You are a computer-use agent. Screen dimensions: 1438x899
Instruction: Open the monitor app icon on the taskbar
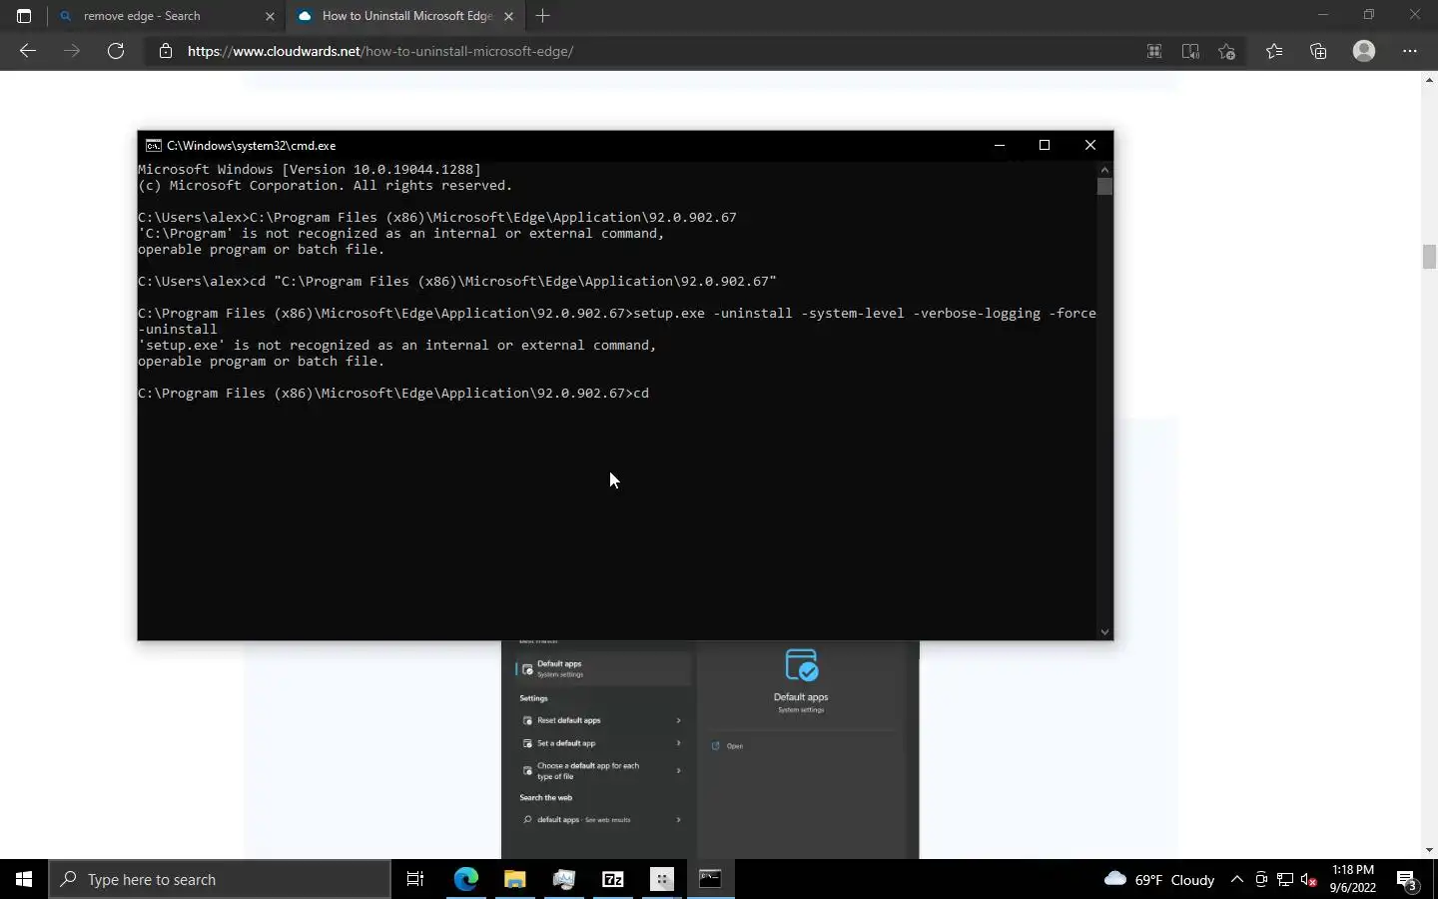(564, 879)
